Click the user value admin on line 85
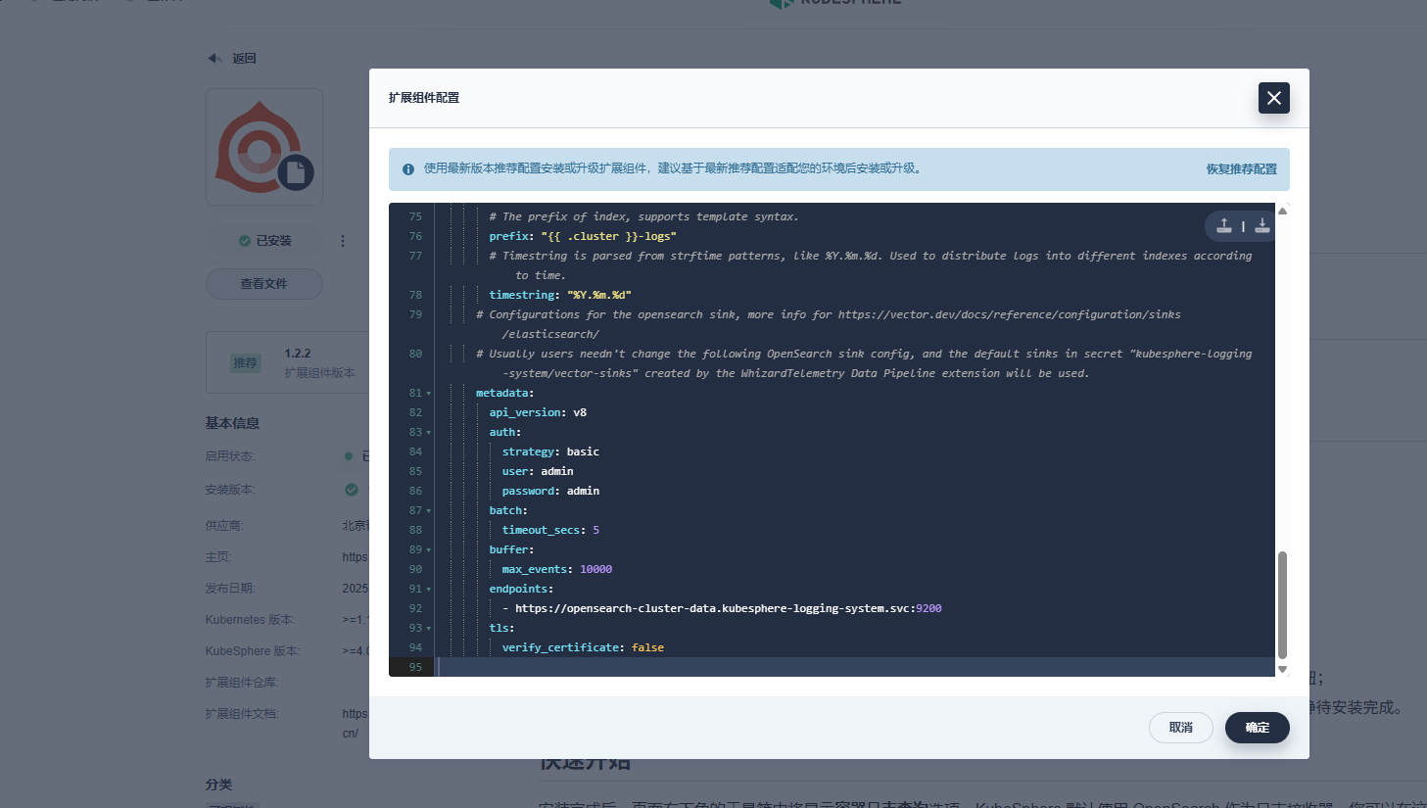 point(557,471)
